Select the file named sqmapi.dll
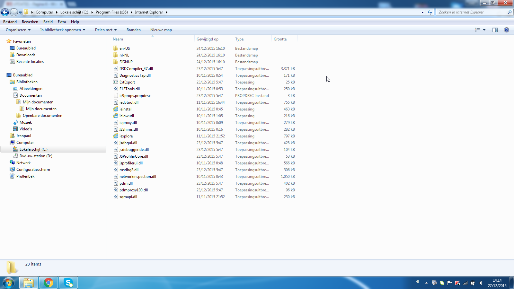 pos(128,197)
